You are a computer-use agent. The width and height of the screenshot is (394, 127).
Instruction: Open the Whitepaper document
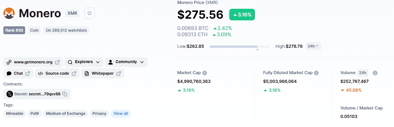103,74
